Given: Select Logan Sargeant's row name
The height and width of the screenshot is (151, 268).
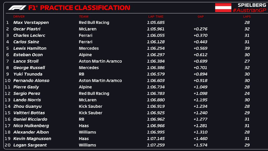Looking at the screenshot, I should coord(30,145).
